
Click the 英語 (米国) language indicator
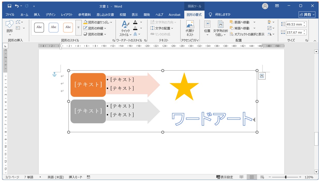point(56,177)
